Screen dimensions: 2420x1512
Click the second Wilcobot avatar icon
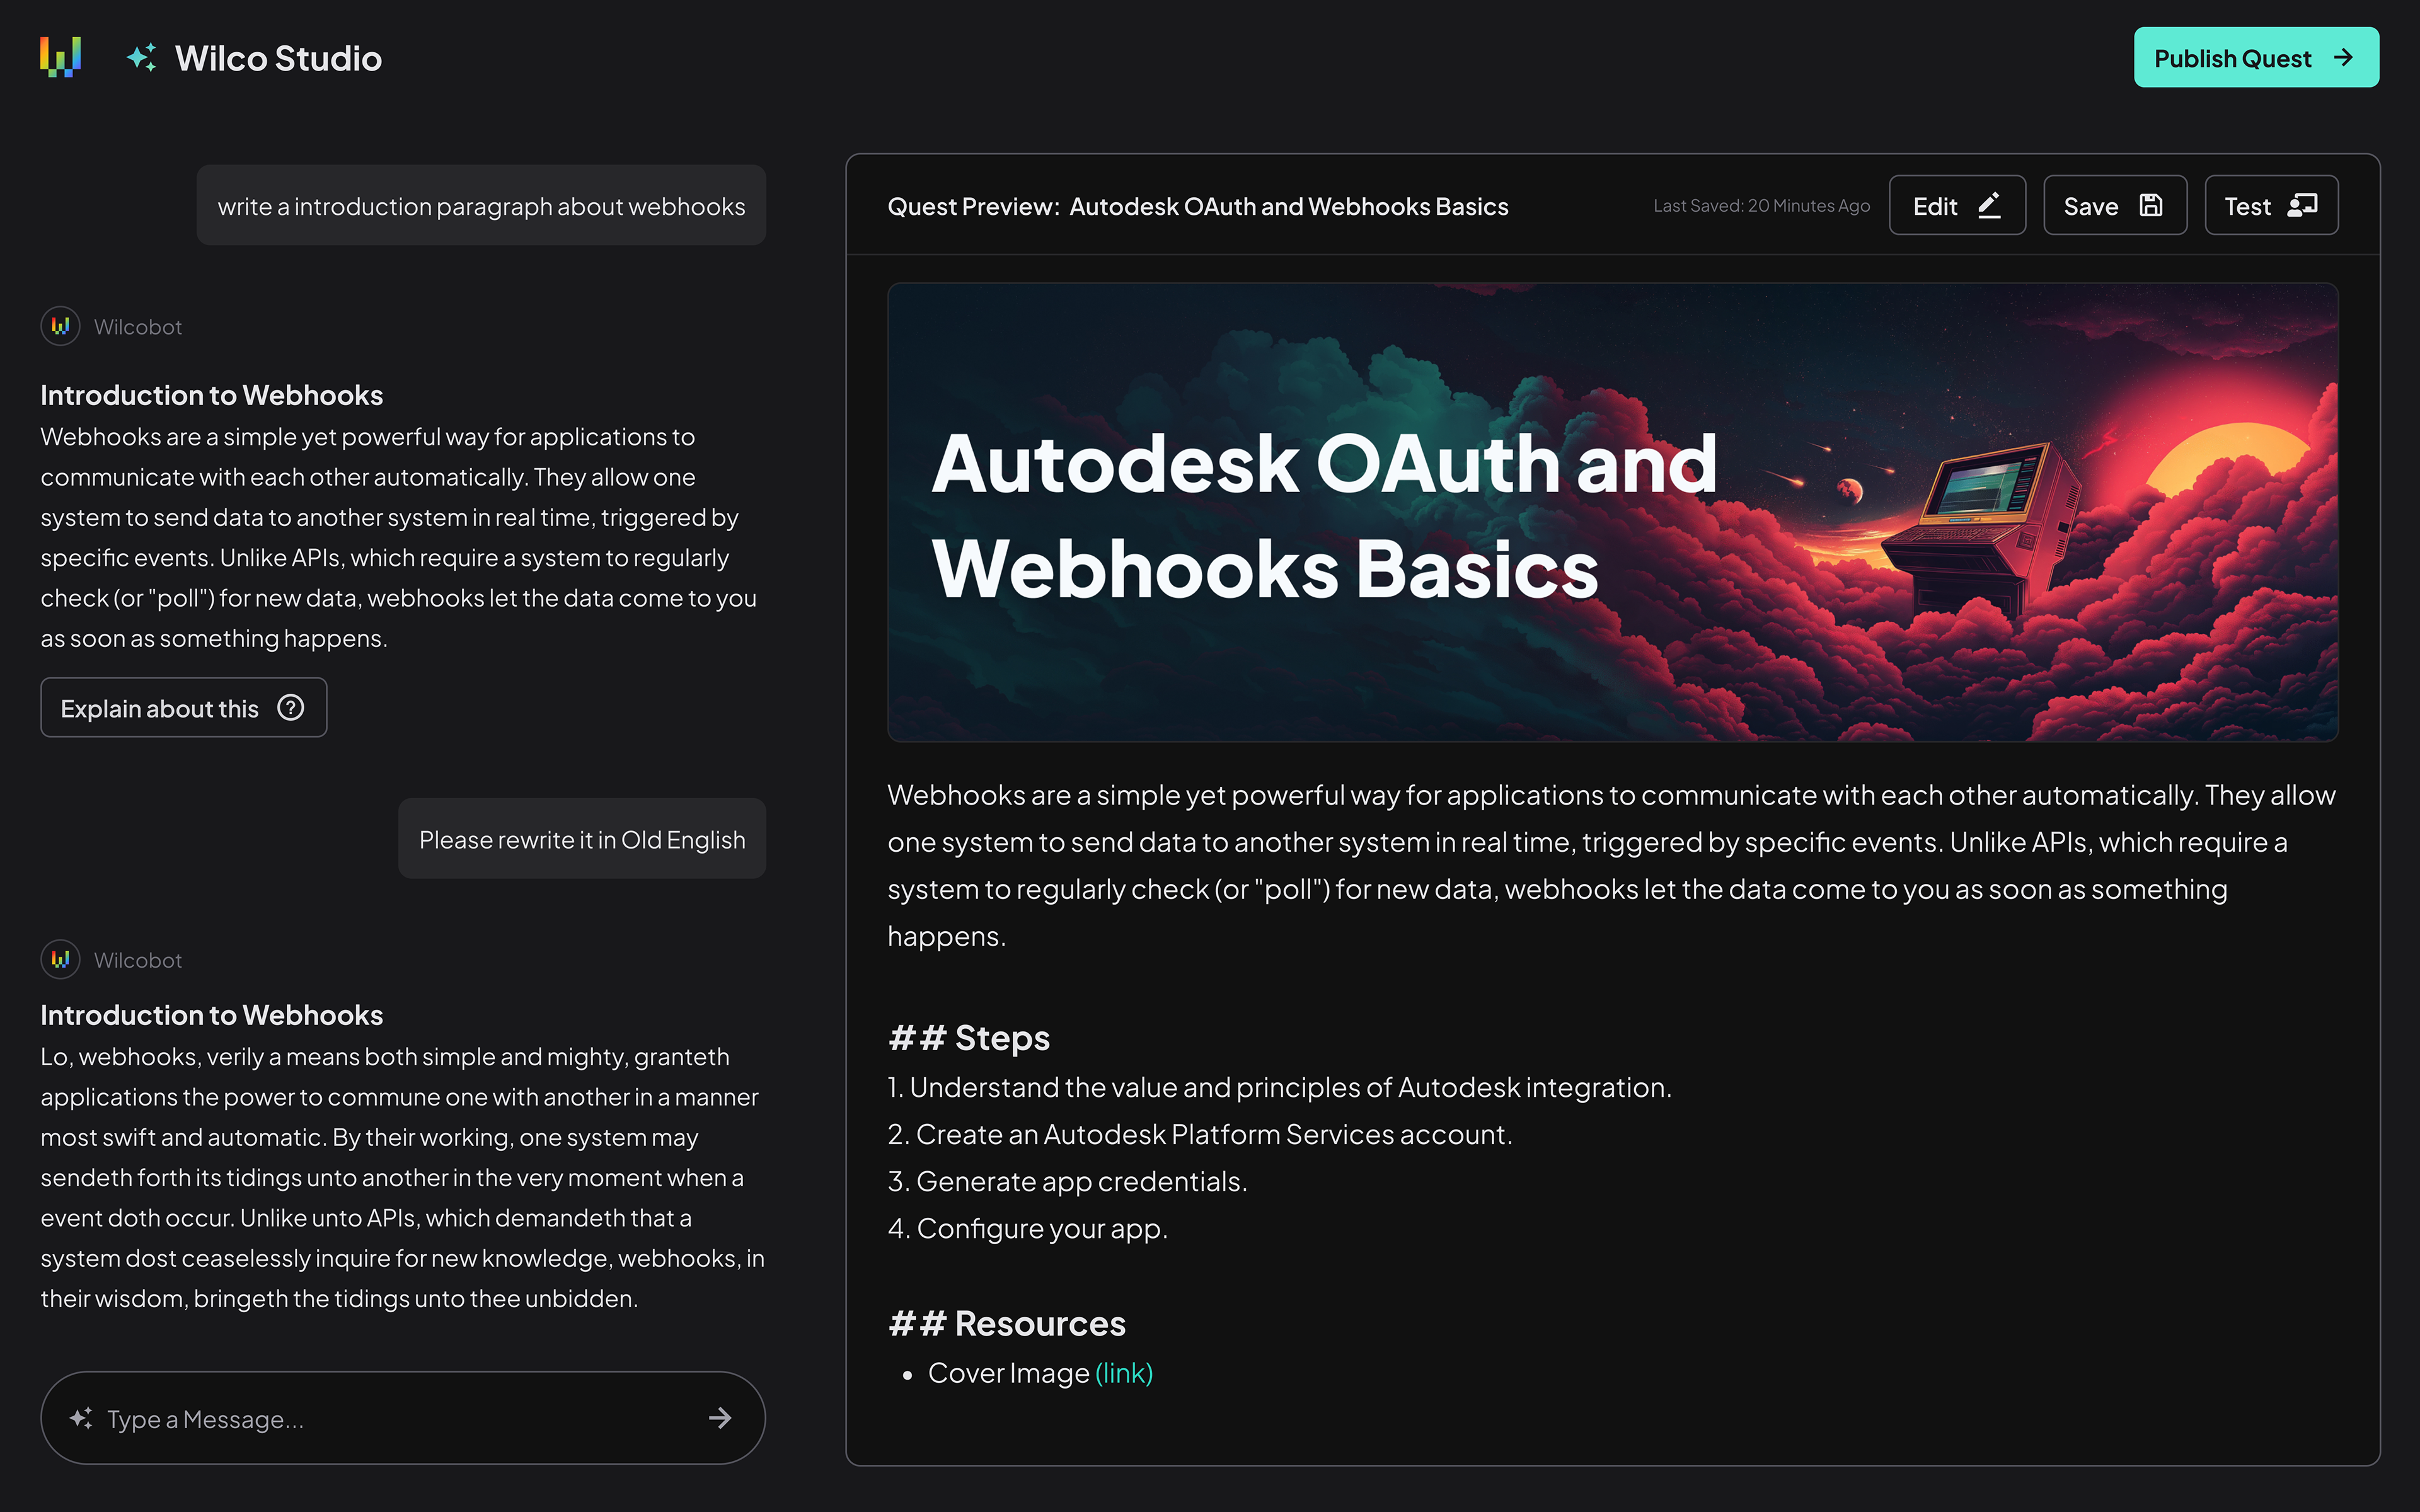point(60,959)
